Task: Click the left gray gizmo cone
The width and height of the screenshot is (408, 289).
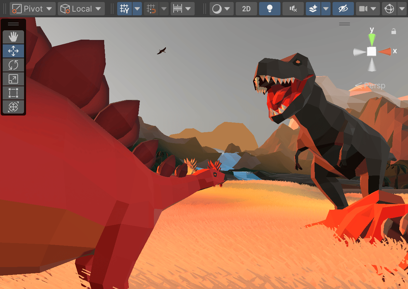Action: point(359,52)
